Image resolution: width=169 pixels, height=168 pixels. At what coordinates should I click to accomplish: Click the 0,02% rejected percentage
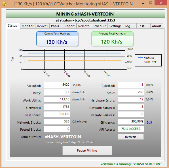coord(150,85)
